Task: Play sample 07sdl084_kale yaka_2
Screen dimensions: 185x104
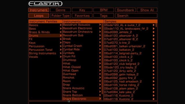Action: click(x=153, y=92)
